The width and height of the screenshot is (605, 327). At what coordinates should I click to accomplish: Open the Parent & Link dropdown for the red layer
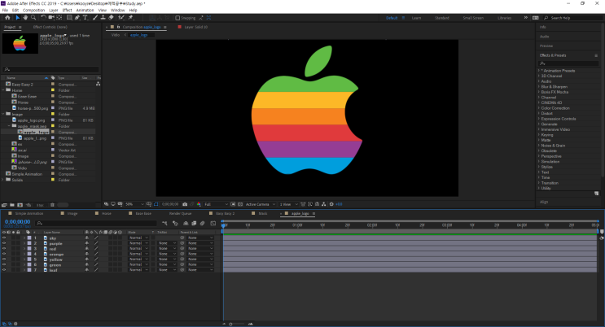point(200,249)
